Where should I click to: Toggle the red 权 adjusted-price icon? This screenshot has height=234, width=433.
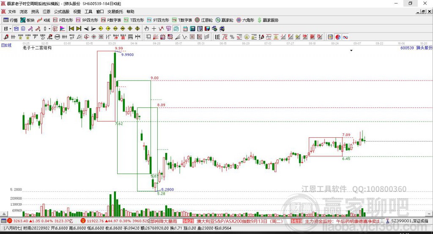point(55,29)
